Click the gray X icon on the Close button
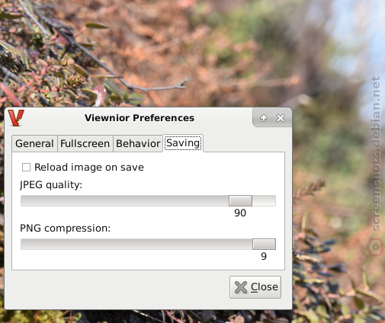 [x=240, y=287]
